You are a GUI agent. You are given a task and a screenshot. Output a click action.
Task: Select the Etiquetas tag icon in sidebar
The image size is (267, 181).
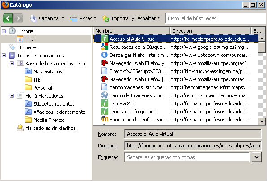(x=12, y=47)
